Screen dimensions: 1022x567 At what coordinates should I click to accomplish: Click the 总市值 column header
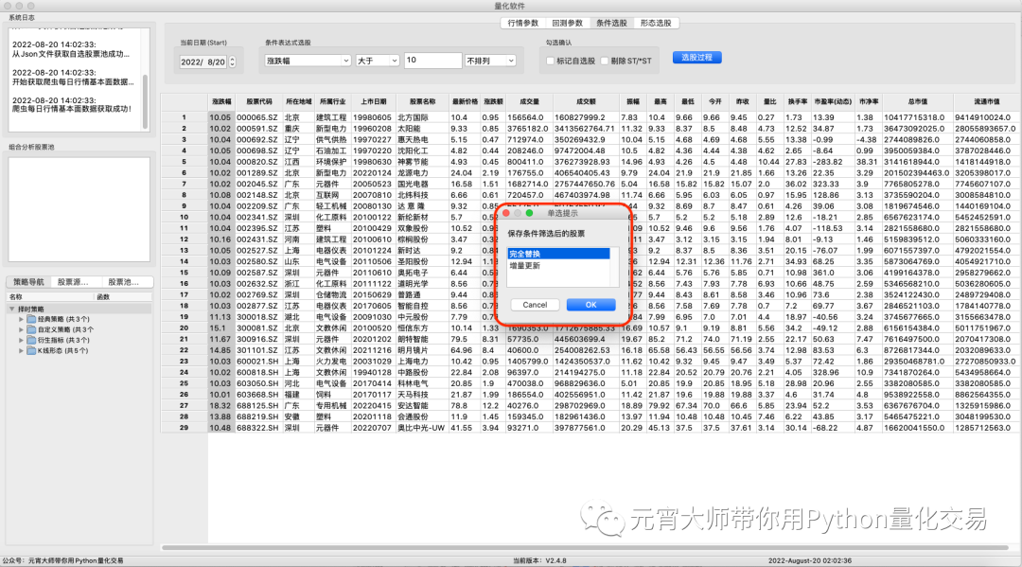click(917, 101)
